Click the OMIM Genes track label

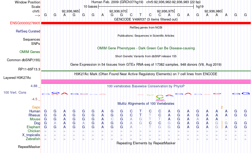pos(30,52)
